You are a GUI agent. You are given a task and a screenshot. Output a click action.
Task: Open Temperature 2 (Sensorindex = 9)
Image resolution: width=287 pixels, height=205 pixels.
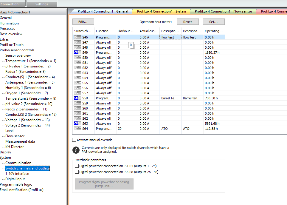pyautogui.click(x=31, y=98)
